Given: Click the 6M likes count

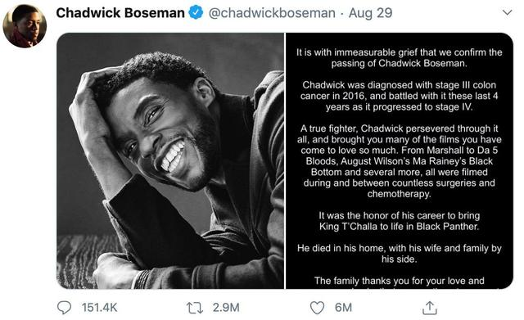Looking at the screenshot, I should pos(344,308).
